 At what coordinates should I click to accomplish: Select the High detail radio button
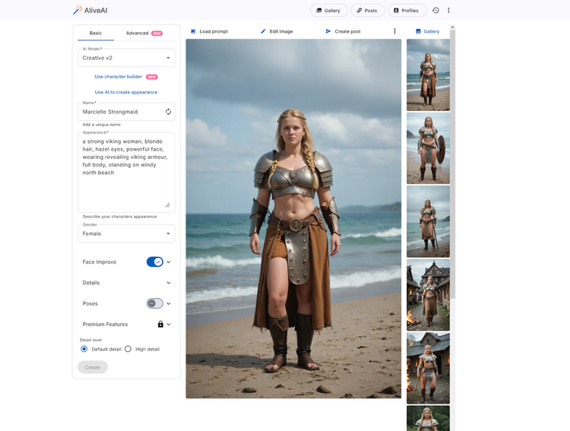pos(128,349)
